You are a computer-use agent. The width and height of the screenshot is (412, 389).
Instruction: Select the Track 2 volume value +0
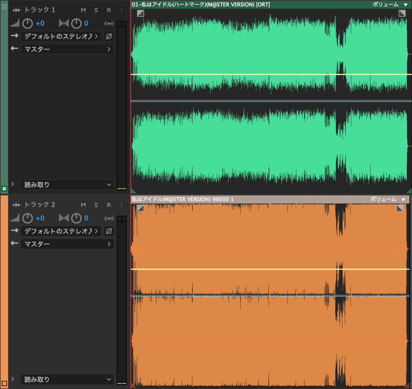tap(40, 218)
